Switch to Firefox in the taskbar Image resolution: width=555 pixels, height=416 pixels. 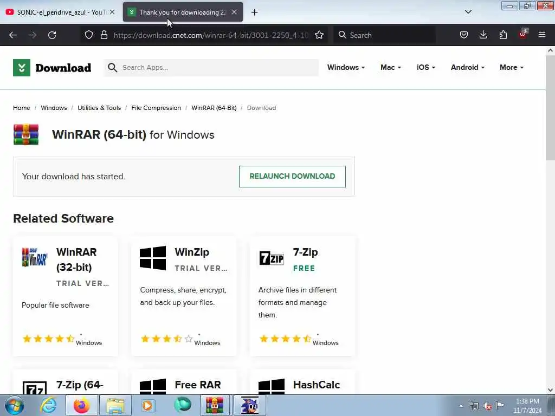[x=81, y=405]
